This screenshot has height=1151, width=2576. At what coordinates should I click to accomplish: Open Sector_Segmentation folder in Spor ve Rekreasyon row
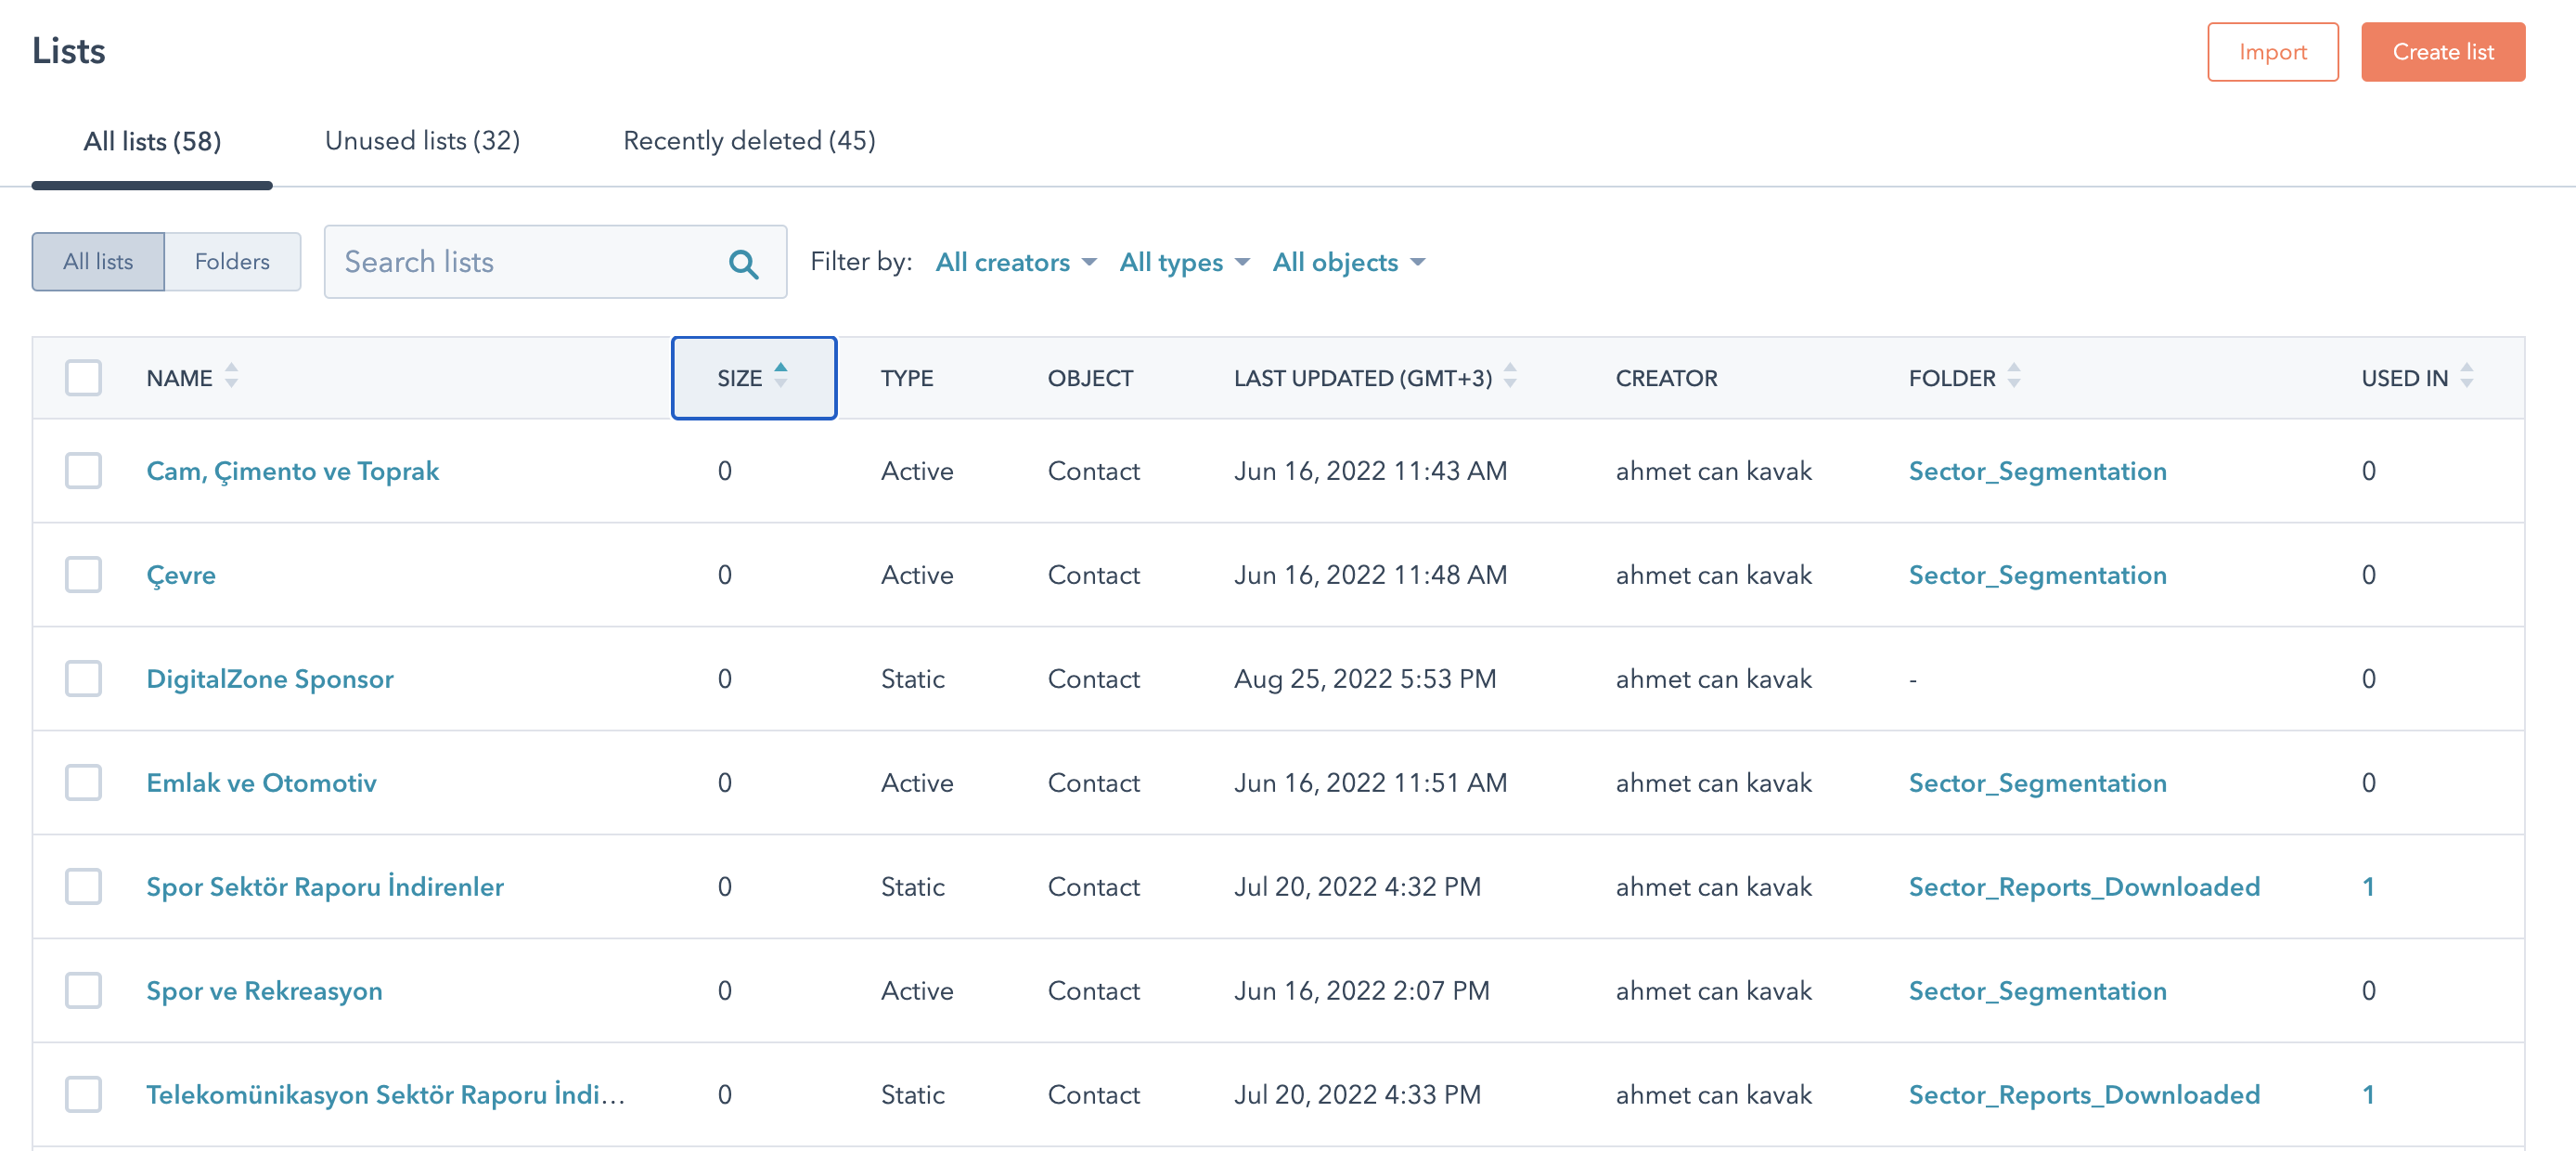click(2037, 991)
